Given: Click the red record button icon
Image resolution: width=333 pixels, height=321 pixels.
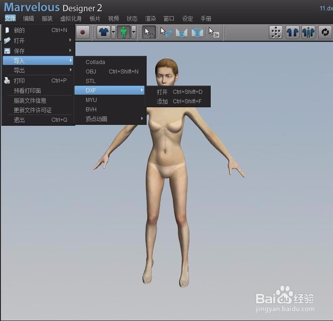Looking at the screenshot, I should 83,32.
